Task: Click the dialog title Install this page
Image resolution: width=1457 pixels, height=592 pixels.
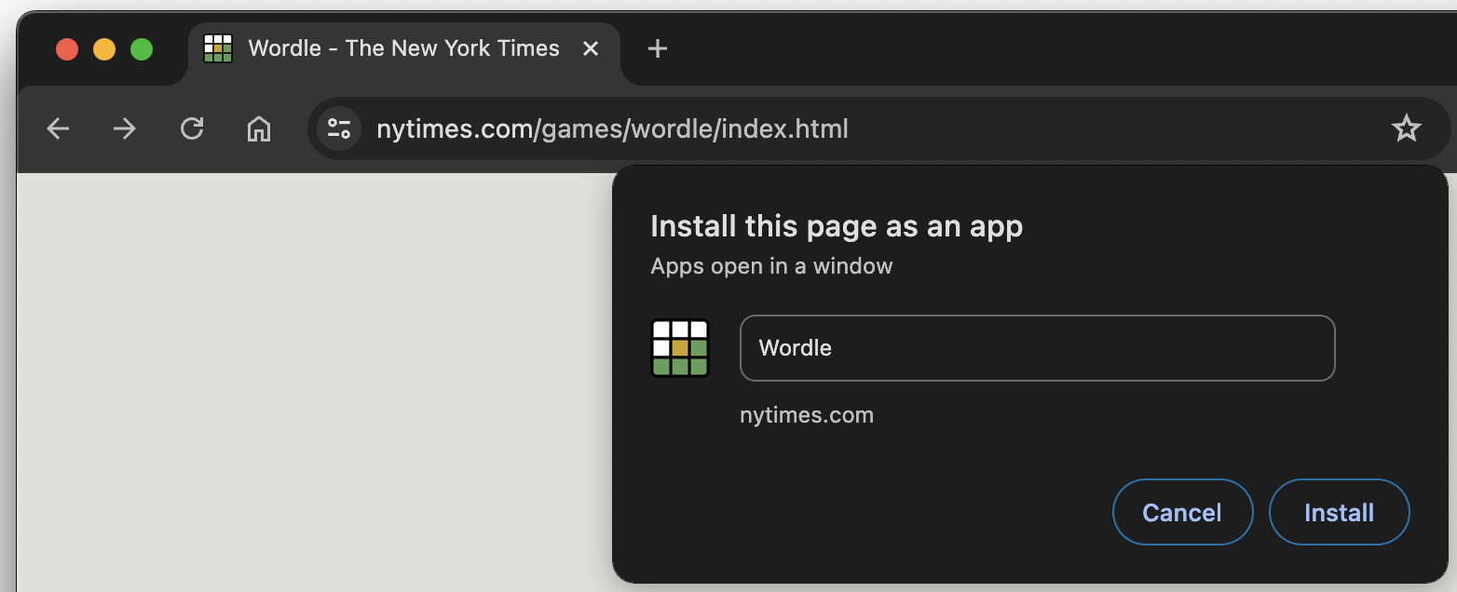Action: [837, 225]
